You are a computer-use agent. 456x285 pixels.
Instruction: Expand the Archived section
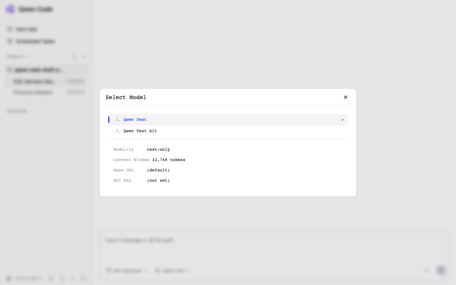point(20,111)
